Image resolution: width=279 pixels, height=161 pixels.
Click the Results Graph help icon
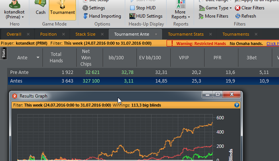click(237, 105)
